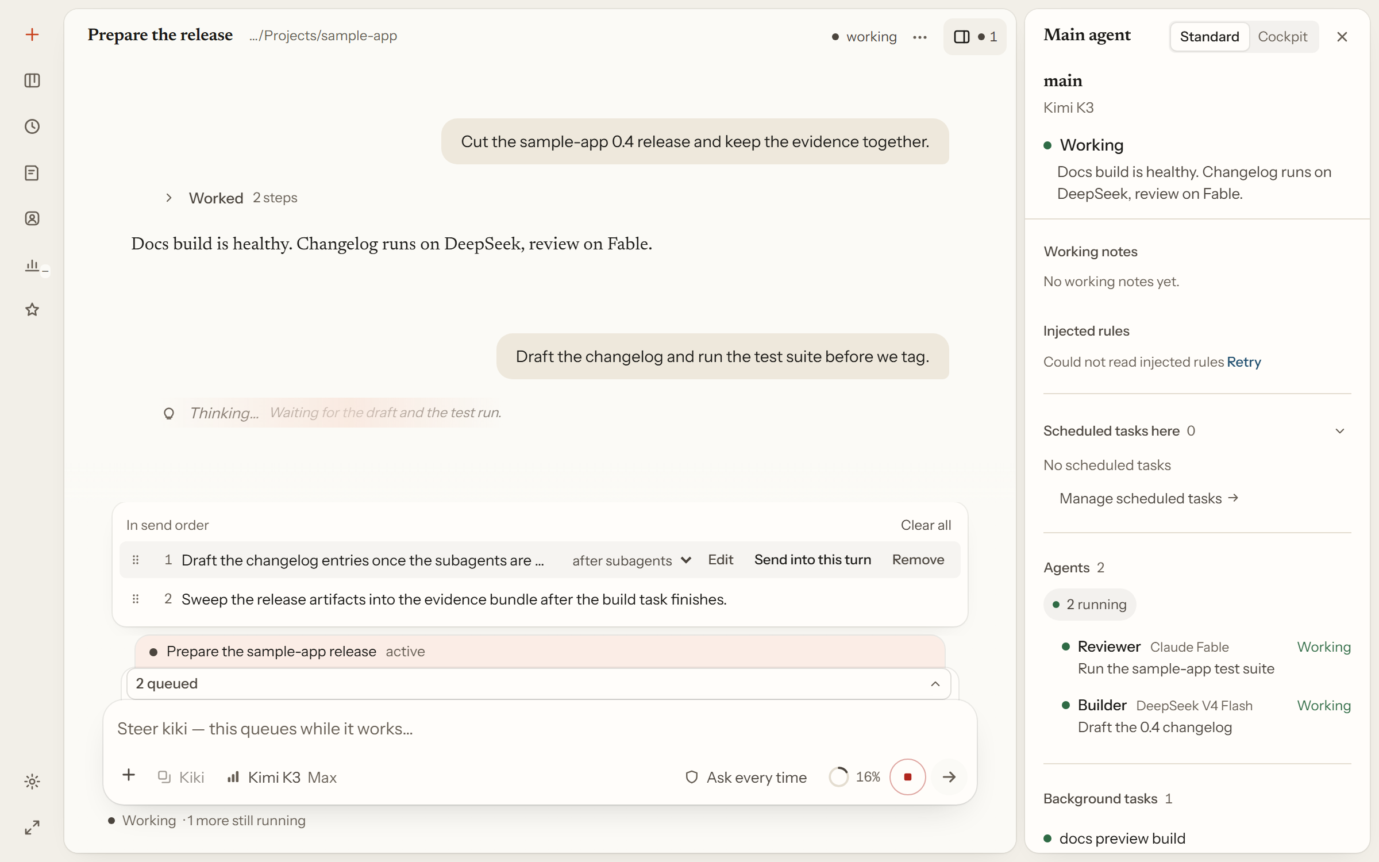1379x862 pixels.
Task: Select queued item 2 Sweep the release artifacts
Action: click(x=540, y=599)
